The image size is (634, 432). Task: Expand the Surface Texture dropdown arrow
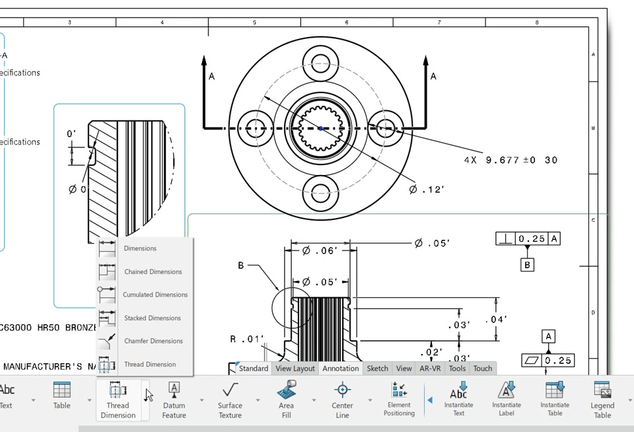pyautogui.click(x=258, y=400)
